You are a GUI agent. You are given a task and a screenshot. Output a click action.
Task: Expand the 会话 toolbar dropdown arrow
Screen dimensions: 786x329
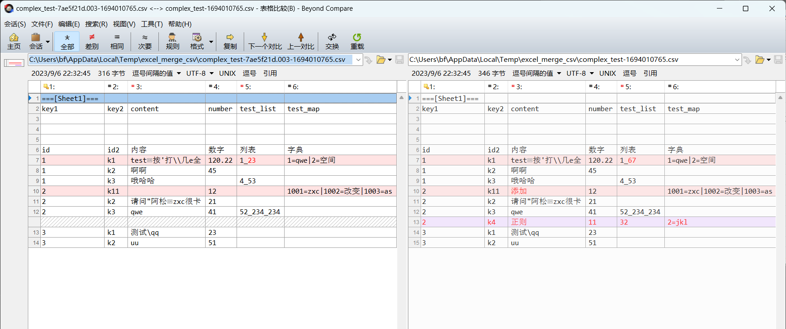click(48, 42)
